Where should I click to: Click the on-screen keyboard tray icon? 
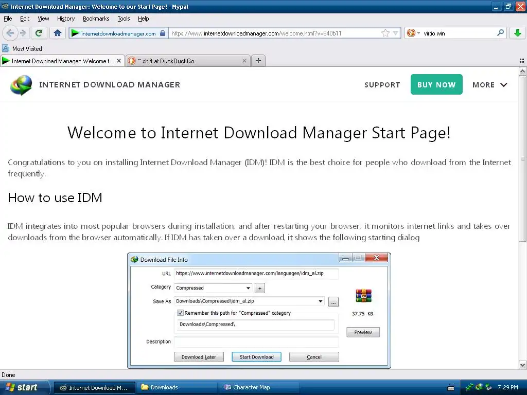(x=451, y=388)
